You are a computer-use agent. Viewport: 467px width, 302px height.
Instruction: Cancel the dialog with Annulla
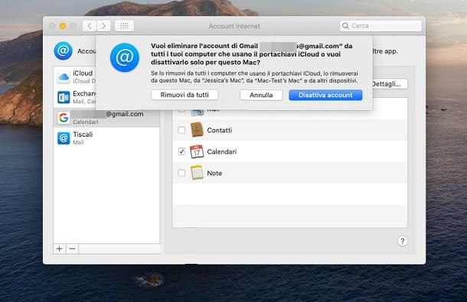[261, 95]
